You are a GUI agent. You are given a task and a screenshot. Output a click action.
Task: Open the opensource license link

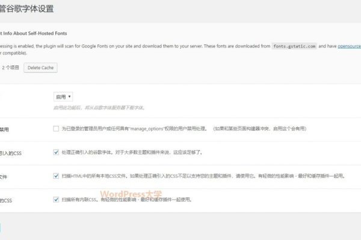tap(348, 46)
